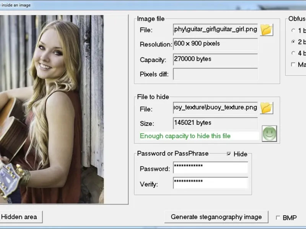
Task: Click the green smiley face icon
Action: [x=269, y=134]
